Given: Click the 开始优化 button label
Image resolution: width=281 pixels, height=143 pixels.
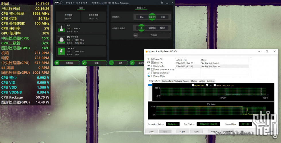Looking at the screenshot, I should click(x=154, y=35).
